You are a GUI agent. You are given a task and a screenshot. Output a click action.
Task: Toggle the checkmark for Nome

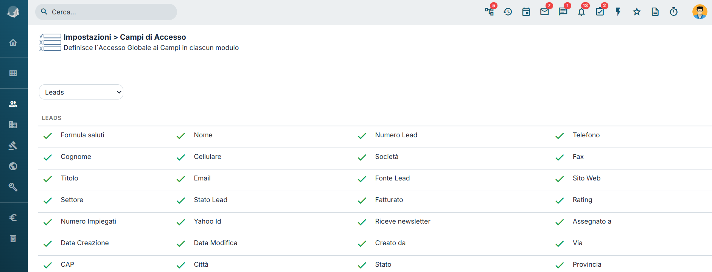(181, 136)
